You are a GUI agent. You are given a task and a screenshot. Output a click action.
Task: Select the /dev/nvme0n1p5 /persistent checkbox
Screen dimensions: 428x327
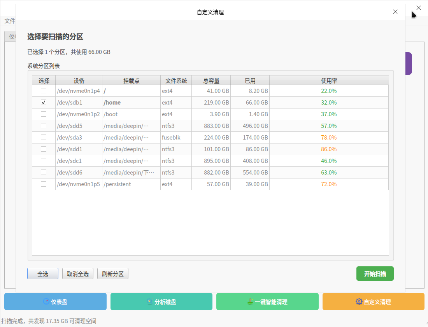[x=44, y=184]
